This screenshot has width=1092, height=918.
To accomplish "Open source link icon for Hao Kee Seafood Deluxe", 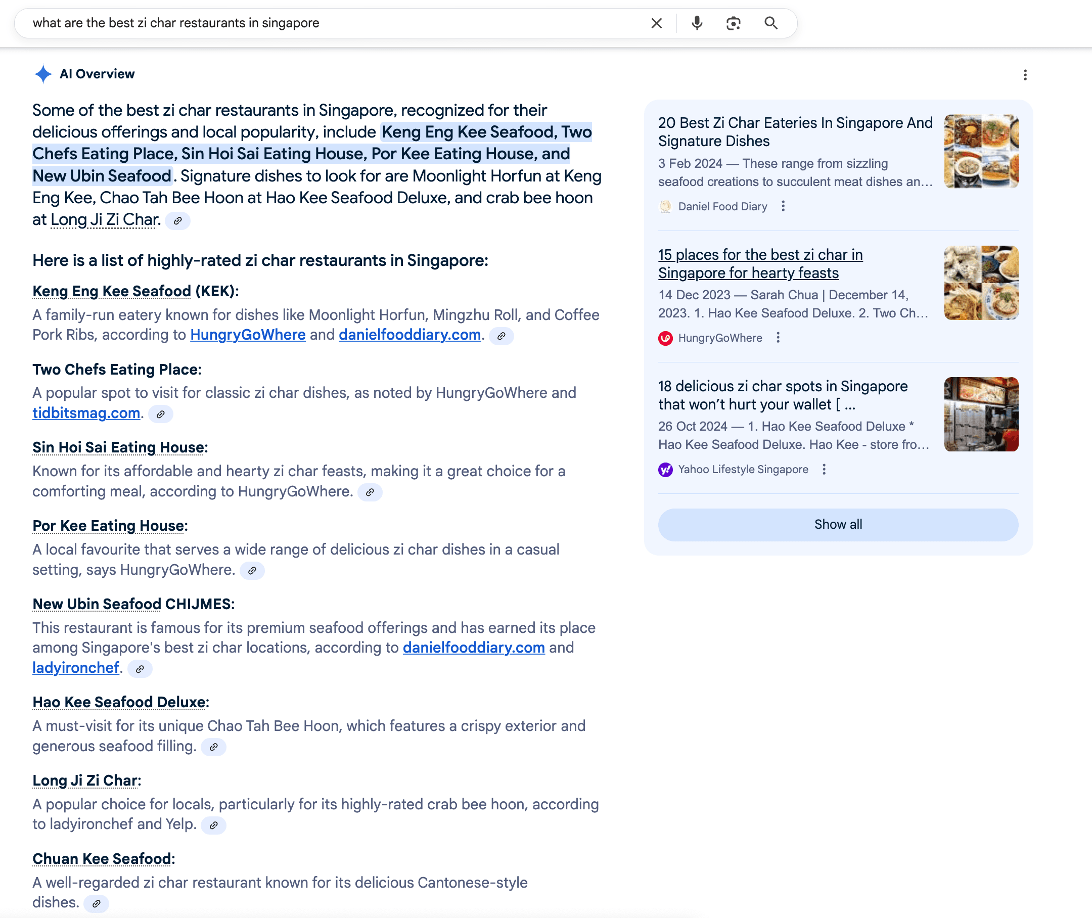I will click(213, 747).
